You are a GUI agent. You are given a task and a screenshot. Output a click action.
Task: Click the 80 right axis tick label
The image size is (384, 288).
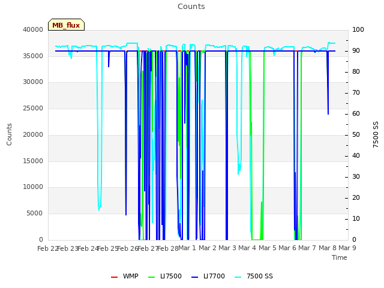[x=356, y=72]
